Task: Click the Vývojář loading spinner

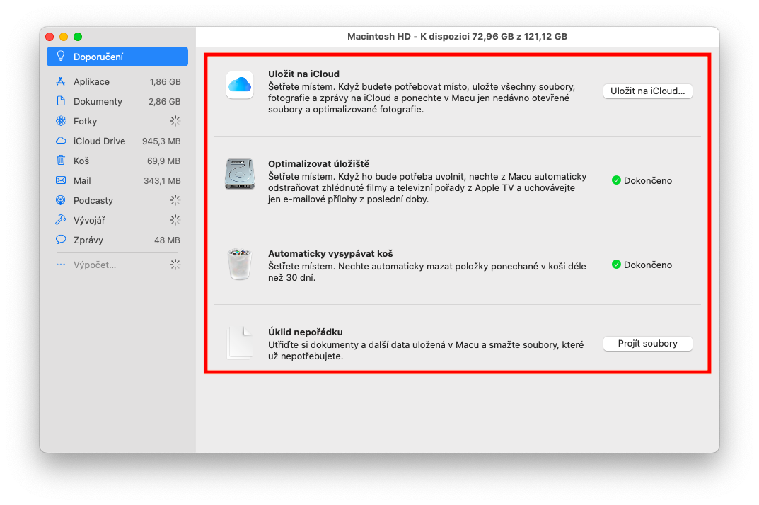Action: click(175, 220)
